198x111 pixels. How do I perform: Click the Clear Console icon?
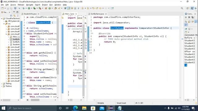pos(186,22)
